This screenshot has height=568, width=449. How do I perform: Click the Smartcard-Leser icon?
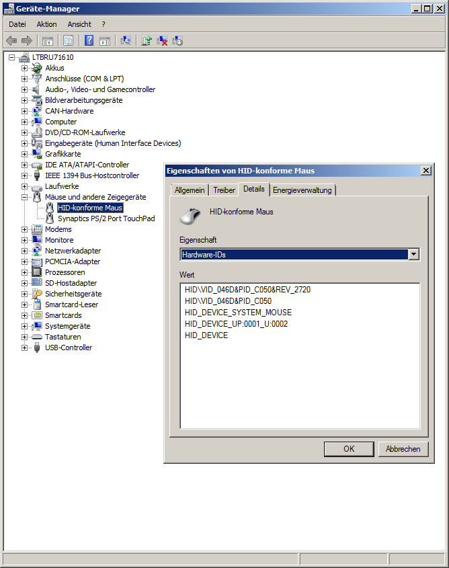point(37,305)
